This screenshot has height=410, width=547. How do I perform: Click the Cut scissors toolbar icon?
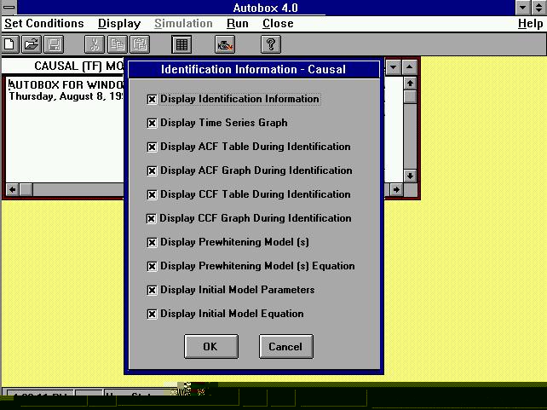pyautogui.click(x=95, y=44)
